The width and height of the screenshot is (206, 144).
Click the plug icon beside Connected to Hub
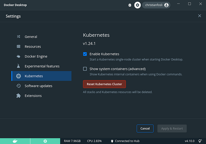pos(112,141)
